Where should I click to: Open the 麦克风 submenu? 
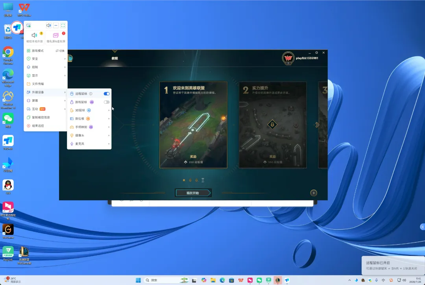[89, 144]
